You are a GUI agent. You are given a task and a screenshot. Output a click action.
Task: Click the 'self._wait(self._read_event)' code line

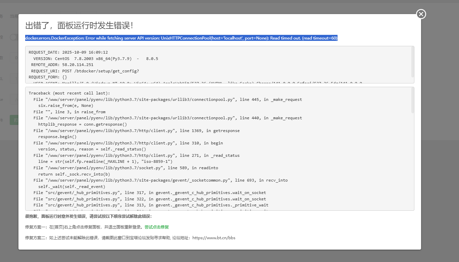[72, 187]
